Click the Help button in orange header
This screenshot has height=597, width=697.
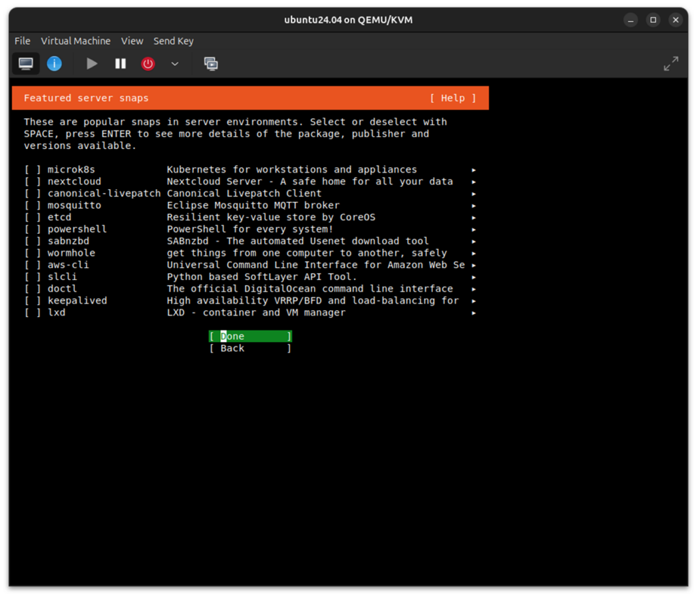[x=453, y=98]
